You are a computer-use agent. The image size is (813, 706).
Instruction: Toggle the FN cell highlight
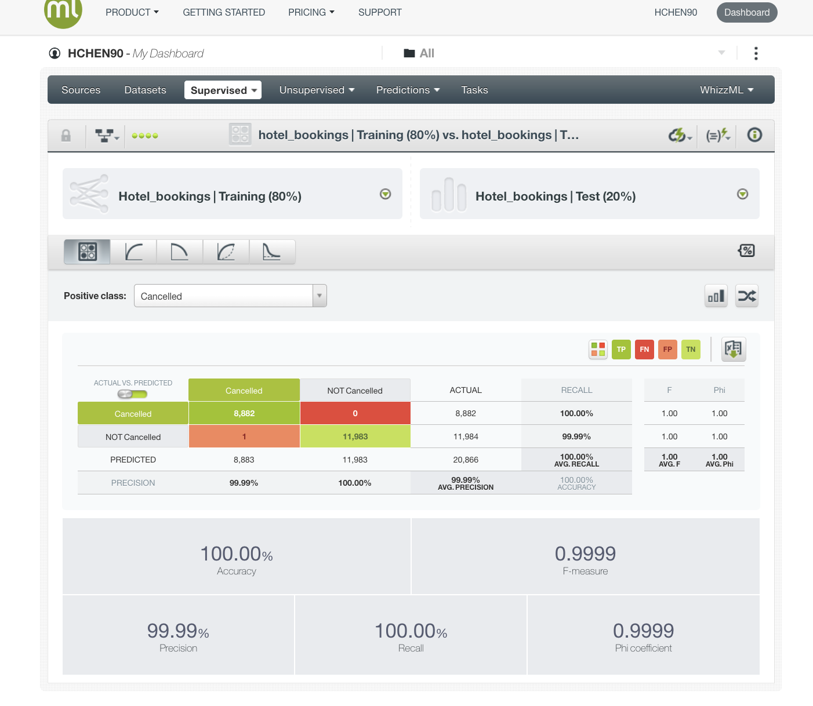pyautogui.click(x=644, y=350)
